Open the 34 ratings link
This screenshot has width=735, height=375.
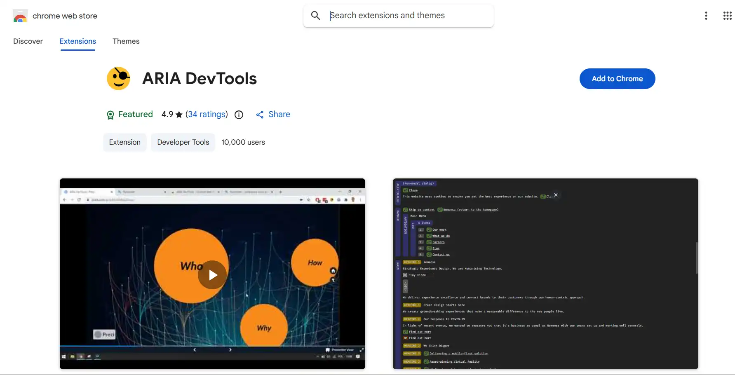coord(207,115)
